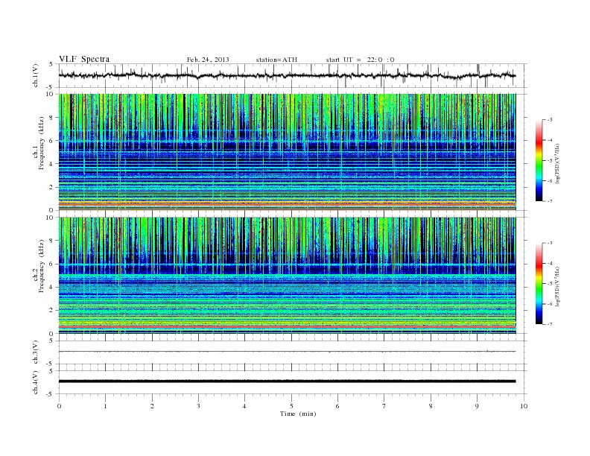Image resolution: width=590 pixels, height=456 pixels.
Task: Click inside the ch.1 spectrogram panel
Action: pyautogui.click(x=287, y=152)
